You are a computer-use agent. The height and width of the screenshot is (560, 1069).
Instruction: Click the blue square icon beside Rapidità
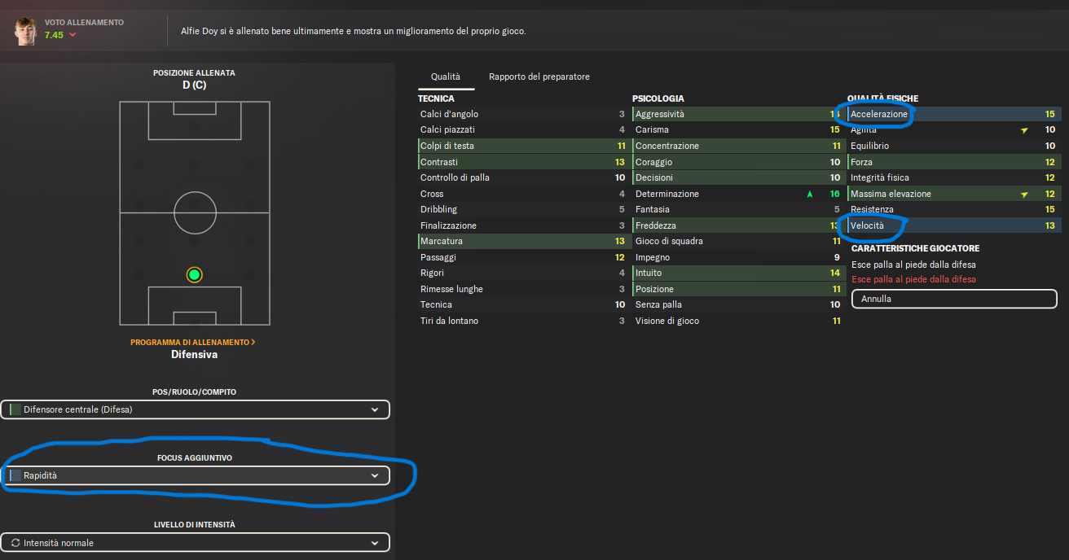pos(15,475)
